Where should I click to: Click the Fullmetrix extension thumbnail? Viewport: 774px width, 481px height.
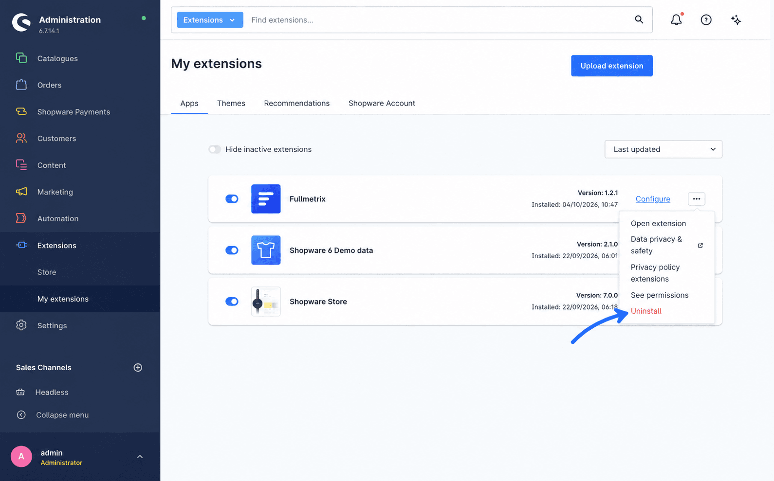click(x=266, y=199)
